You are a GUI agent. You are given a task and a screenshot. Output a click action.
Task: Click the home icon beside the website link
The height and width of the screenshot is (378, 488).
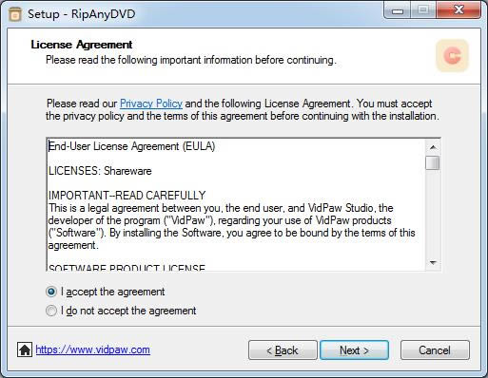pyautogui.click(x=25, y=350)
